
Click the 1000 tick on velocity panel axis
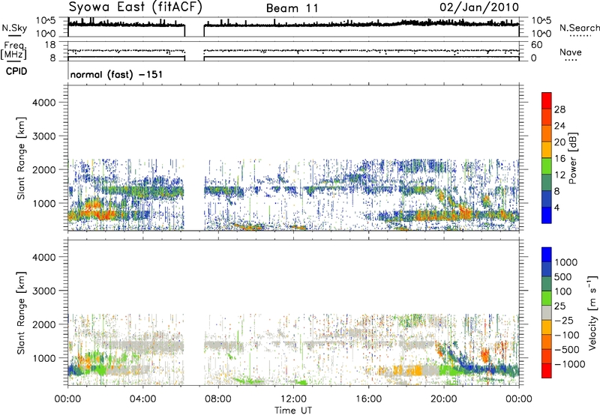point(43,359)
